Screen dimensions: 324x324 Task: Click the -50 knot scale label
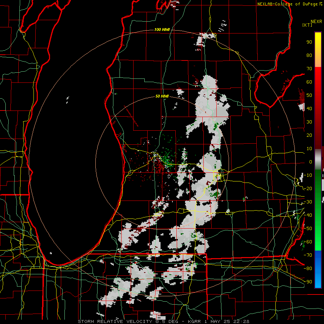[x=308, y=229]
